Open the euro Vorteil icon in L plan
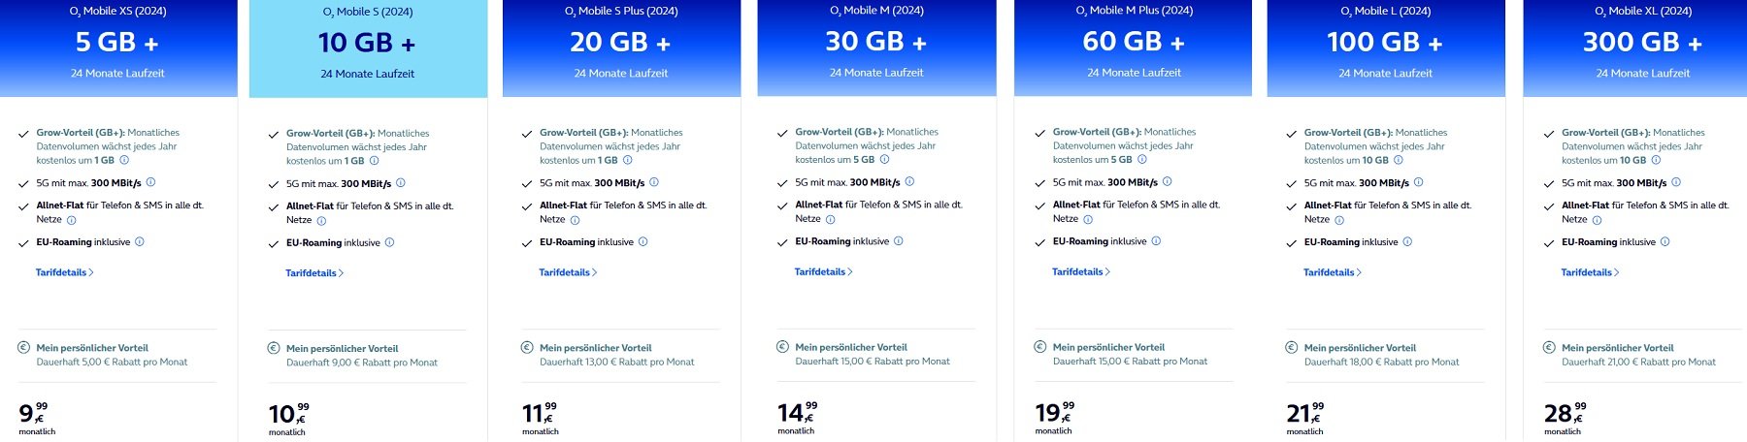The image size is (1747, 442). 1291,347
